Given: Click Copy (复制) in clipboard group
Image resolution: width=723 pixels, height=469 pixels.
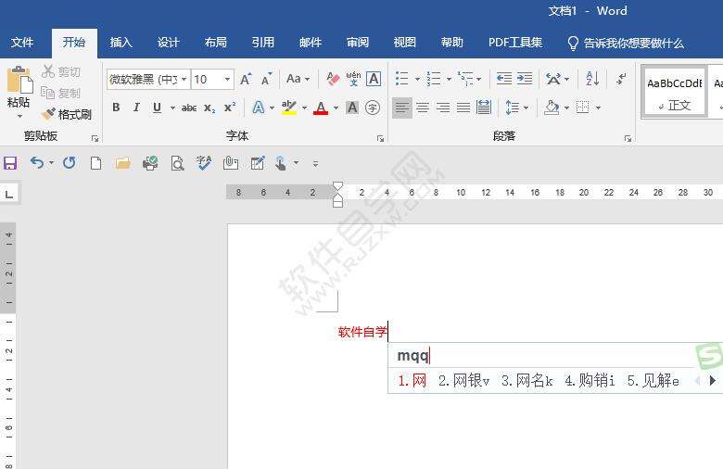Looking at the screenshot, I should click(61, 93).
